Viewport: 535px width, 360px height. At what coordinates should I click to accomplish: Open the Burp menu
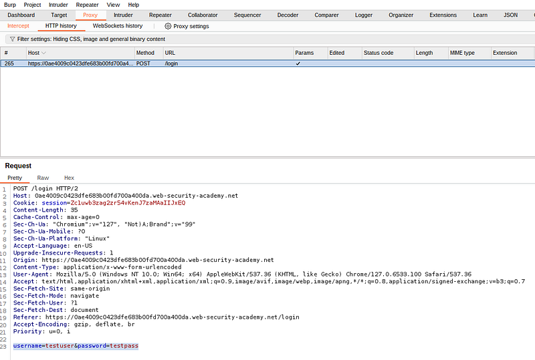pos(10,5)
